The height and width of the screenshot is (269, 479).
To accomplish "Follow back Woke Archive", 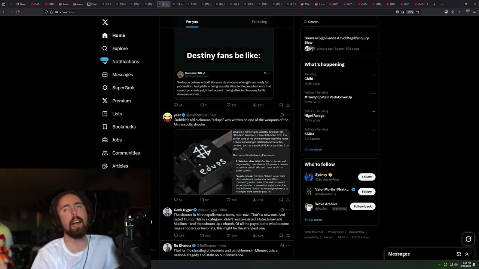I will pyautogui.click(x=363, y=206).
